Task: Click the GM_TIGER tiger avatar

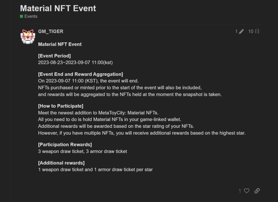Action: pos(28,37)
